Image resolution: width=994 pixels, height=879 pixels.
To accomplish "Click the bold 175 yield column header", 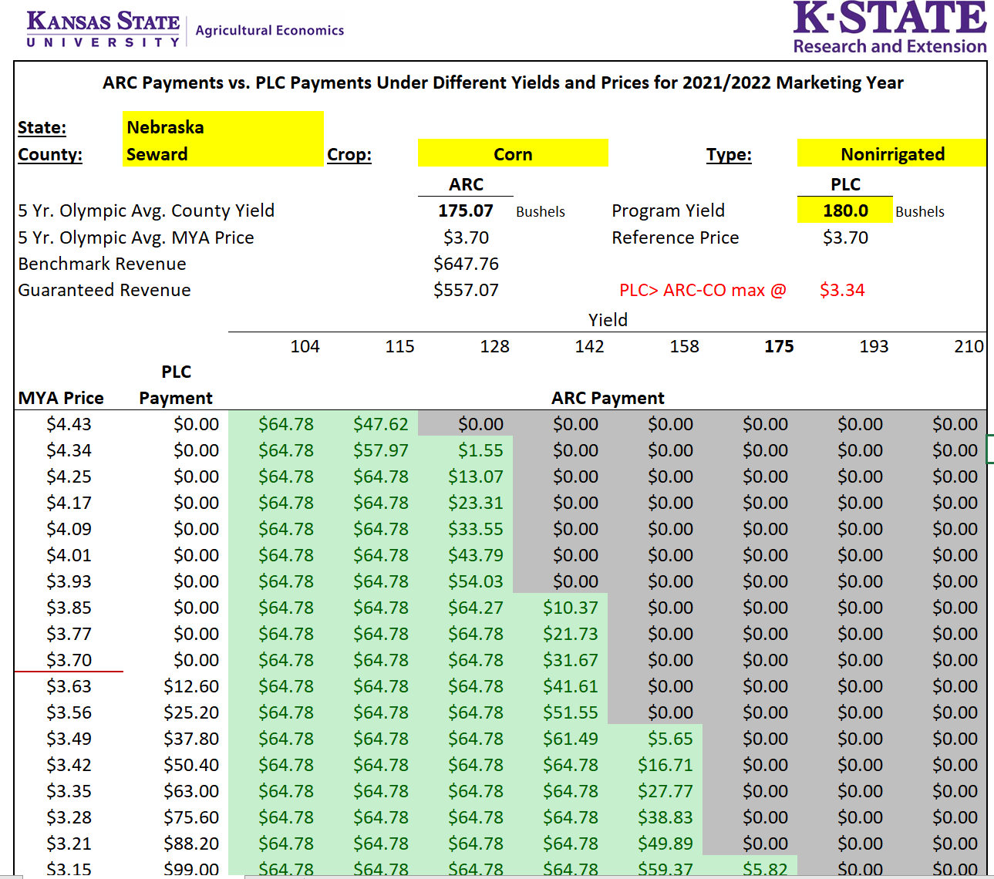I will pyautogui.click(x=778, y=346).
